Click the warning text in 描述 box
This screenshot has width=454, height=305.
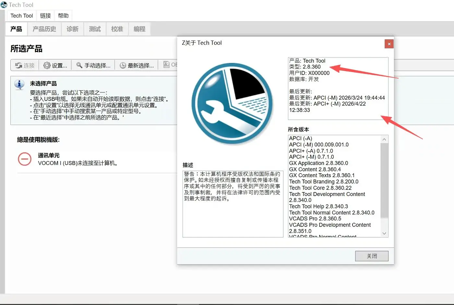click(x=232, y=186)
